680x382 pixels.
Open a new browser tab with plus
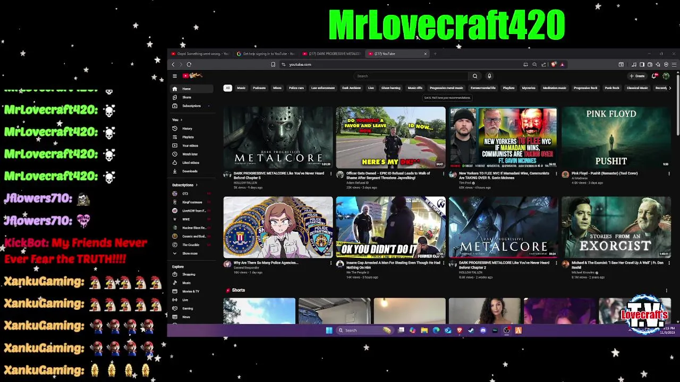435,54
